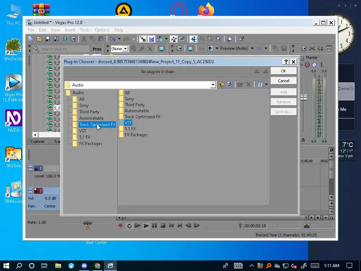This screenshot has width=361, height=271.
Task: Click OK in the Plug-In Chooser
Action: tap(284, 71)
